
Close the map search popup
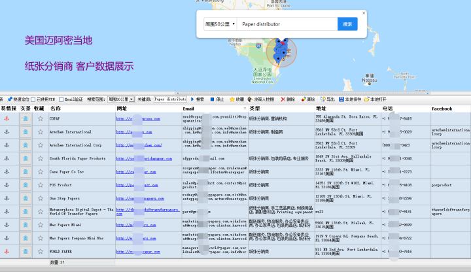(364, 13)
